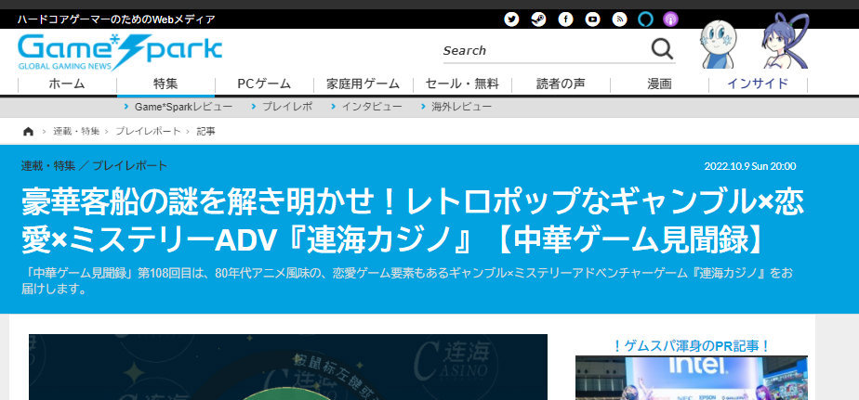Viewport: 859px width, 400px height.
Task: Click 記事 in the breadcrumb
Action: click(206, 132)
